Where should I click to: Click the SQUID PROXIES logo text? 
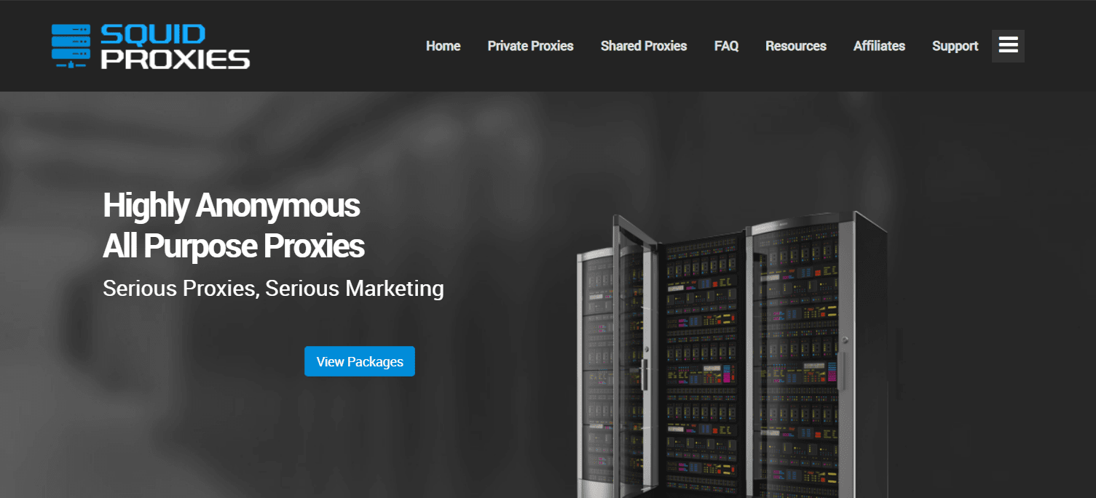coord(175,47)
